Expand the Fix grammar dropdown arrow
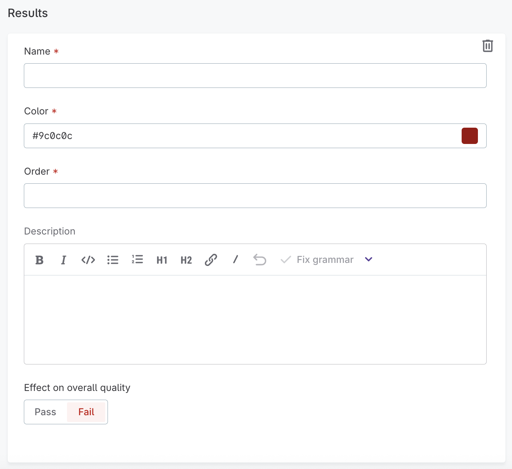This screenshot has height=469, width=512. pyautogui.click(x=368, y=260)
